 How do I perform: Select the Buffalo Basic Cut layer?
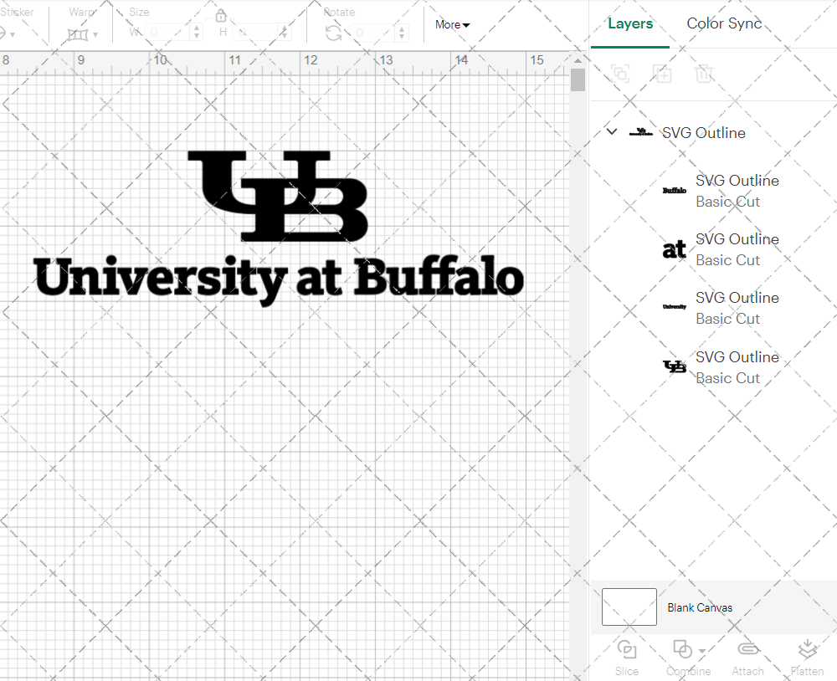pyautogui.click(x=737, y=191)
